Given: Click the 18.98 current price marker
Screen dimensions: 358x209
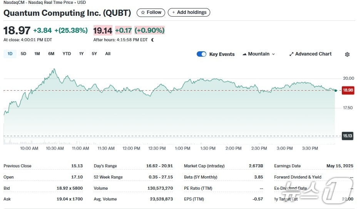Looking at the screenshot, I should tap(348, 90).
